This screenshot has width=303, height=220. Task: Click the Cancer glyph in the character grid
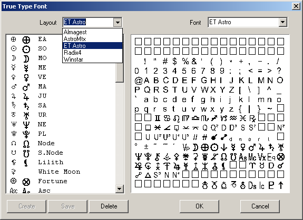(167, 118)
